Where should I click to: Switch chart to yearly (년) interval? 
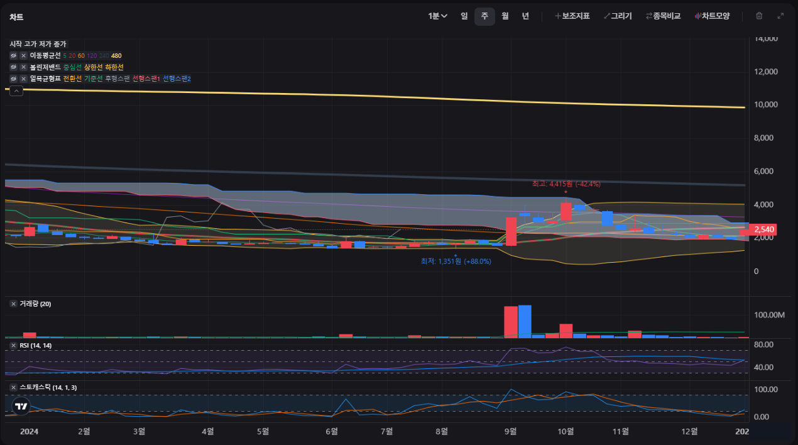click(x=525, y=16)
